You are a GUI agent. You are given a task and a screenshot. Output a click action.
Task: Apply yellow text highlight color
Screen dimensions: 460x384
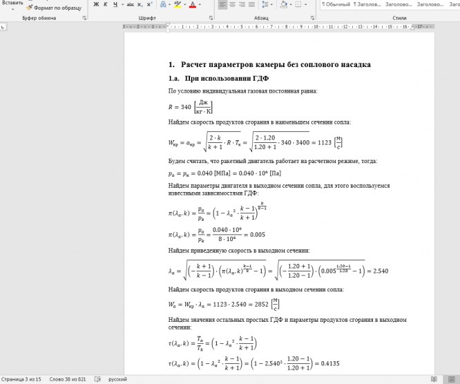(x=178, y=4)
